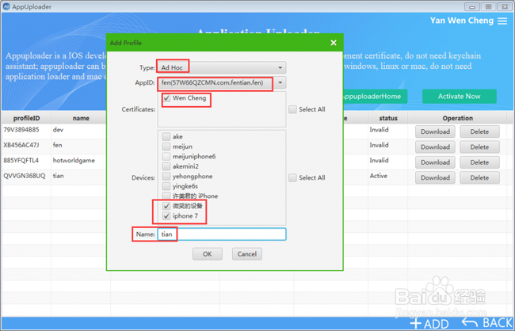515x331 pixels.
Task: Check the meijun device
Action: [166, 146]
